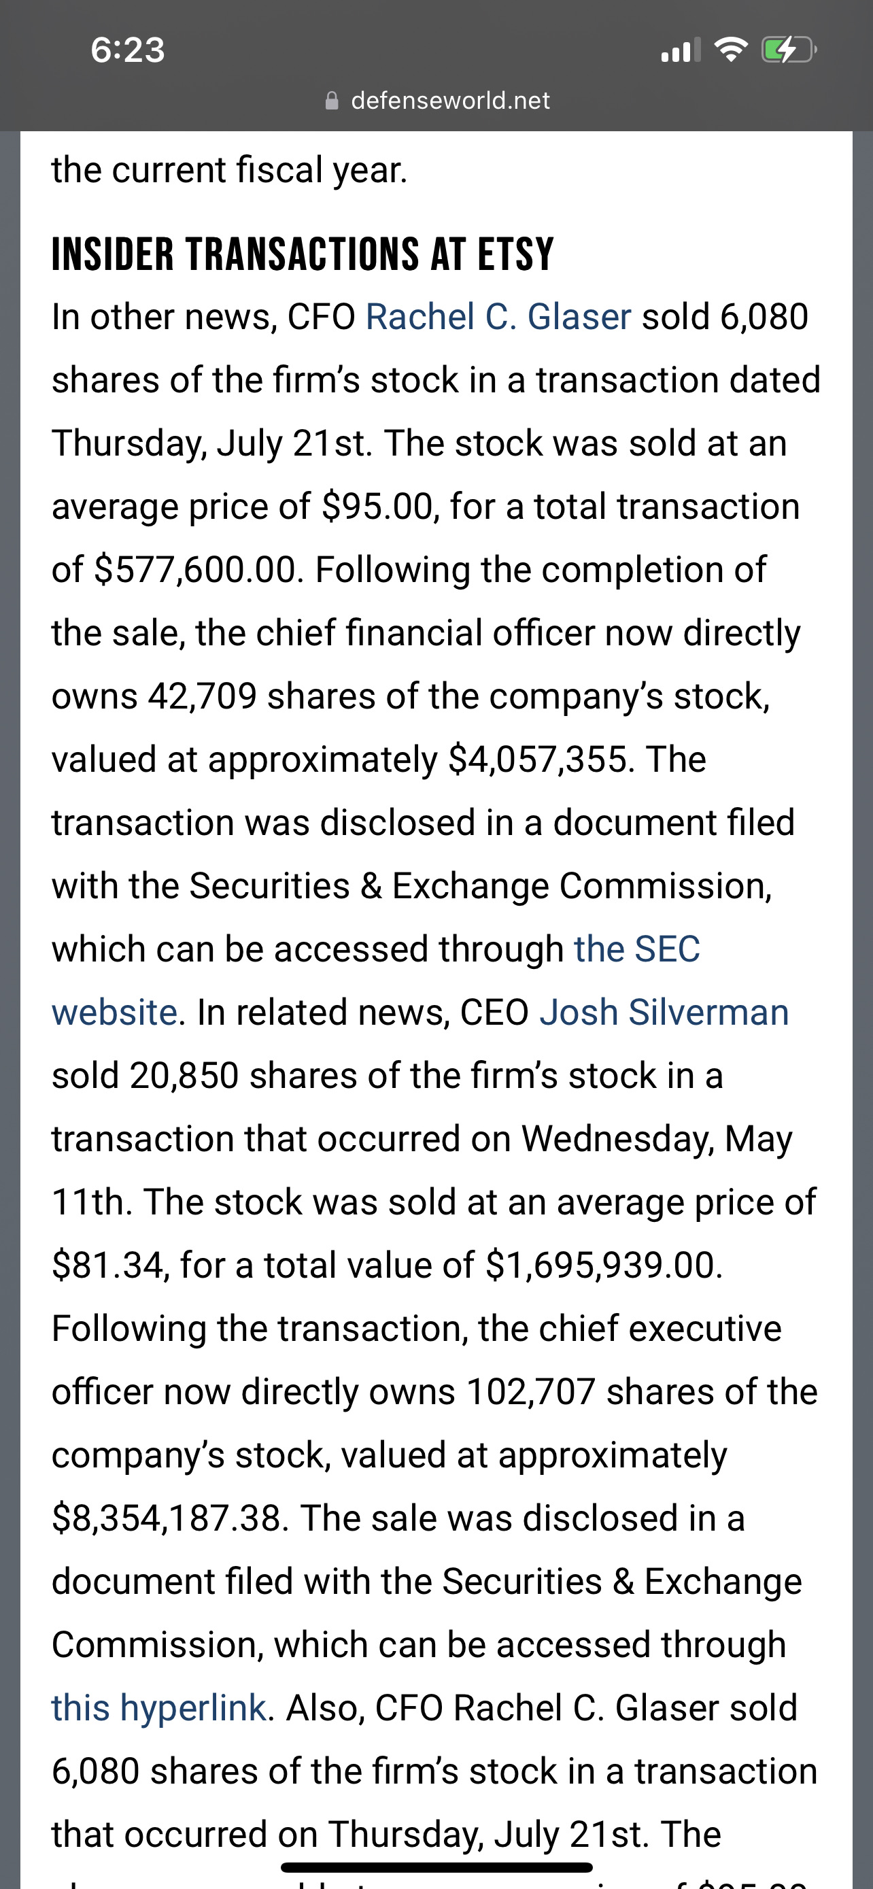Open the Rachel C. Glaser link
Image resolution: width=873 pixels, height=1889 pixels.
(x=498, y=317)
